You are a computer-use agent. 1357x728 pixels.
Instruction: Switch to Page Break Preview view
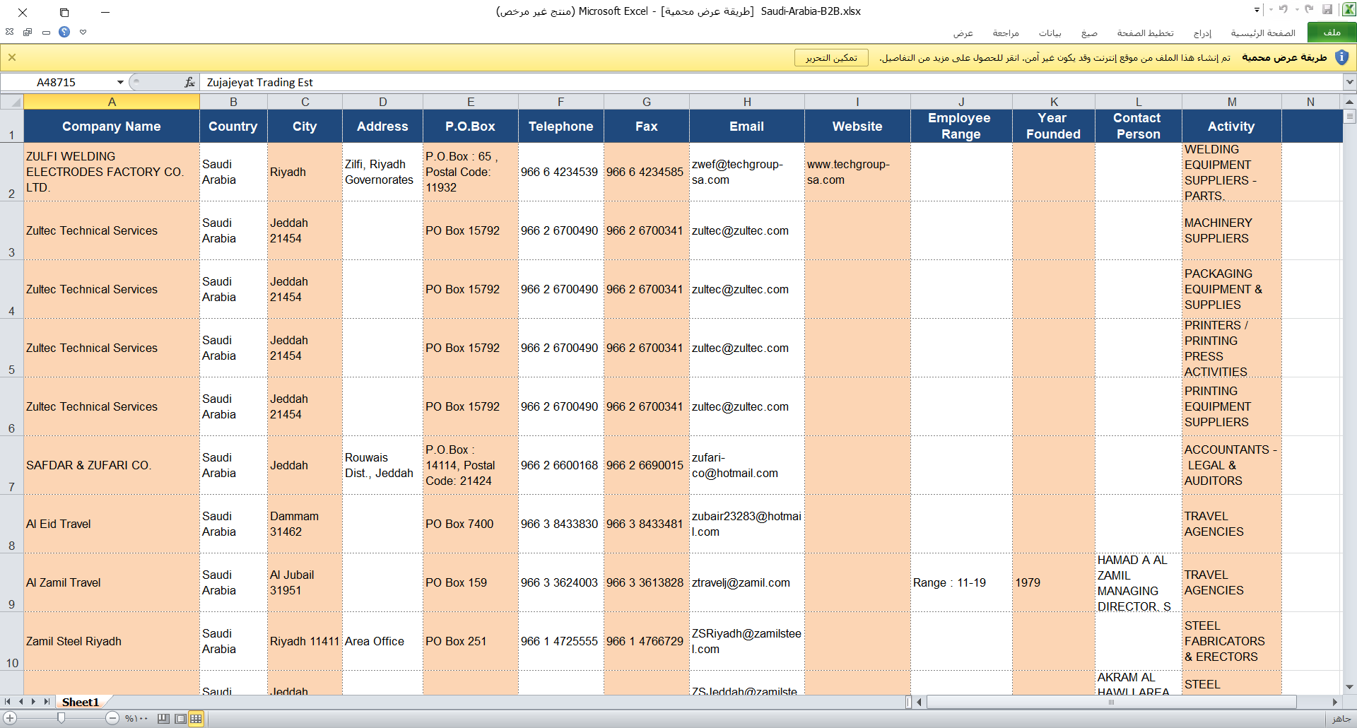164,719
